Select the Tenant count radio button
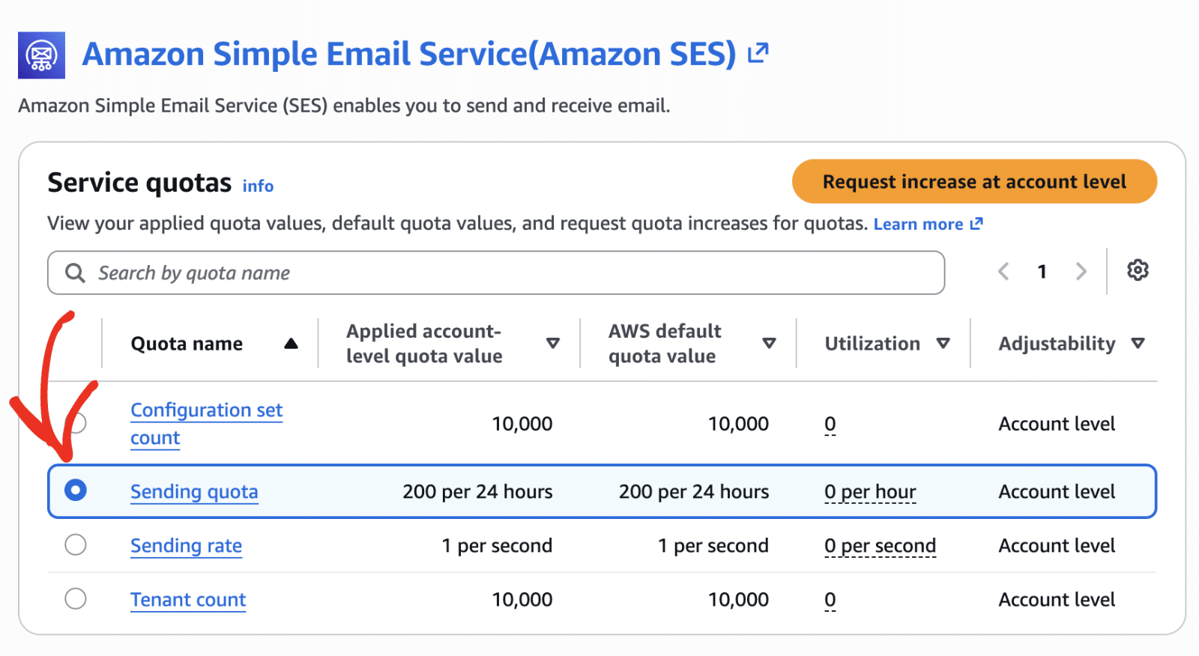The height and width of the screenshot is (656, 1199). tap(76, 598)
